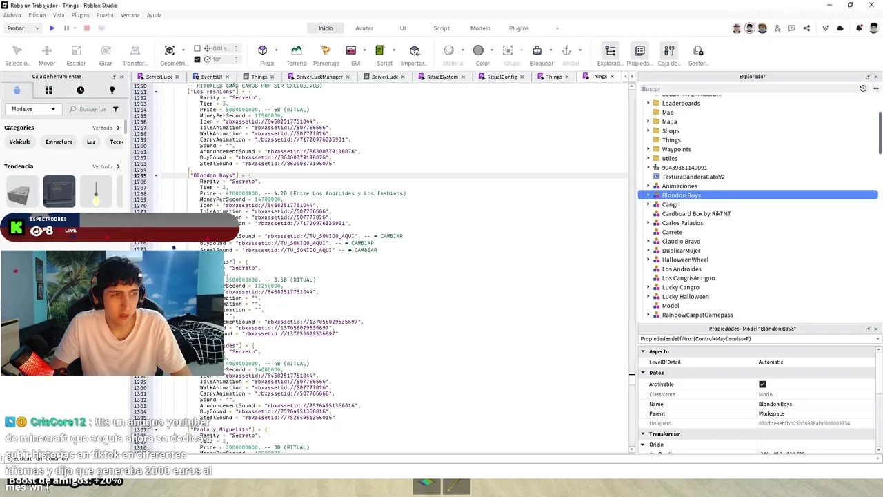Click Ver todo next to Tendencia
The image size is (883, 497).
(106, 166)
